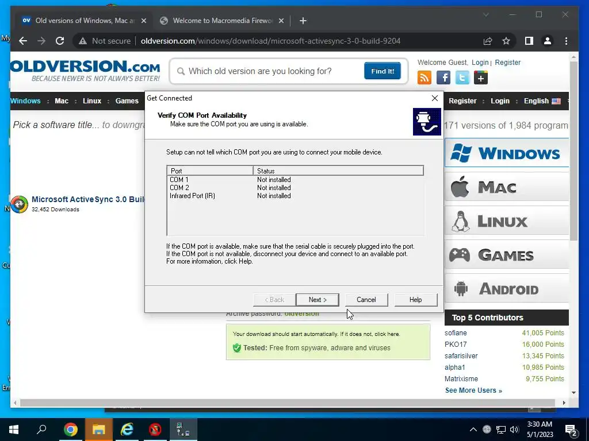
Task: Select the Mac category banner
Action: pos(507,187)
